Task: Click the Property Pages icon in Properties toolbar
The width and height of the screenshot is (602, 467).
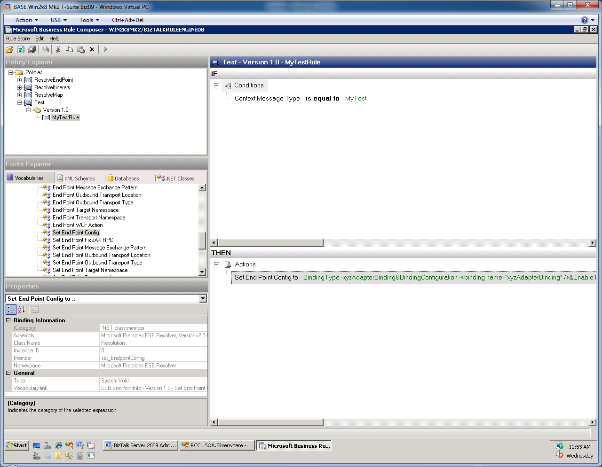Action: 35,310
